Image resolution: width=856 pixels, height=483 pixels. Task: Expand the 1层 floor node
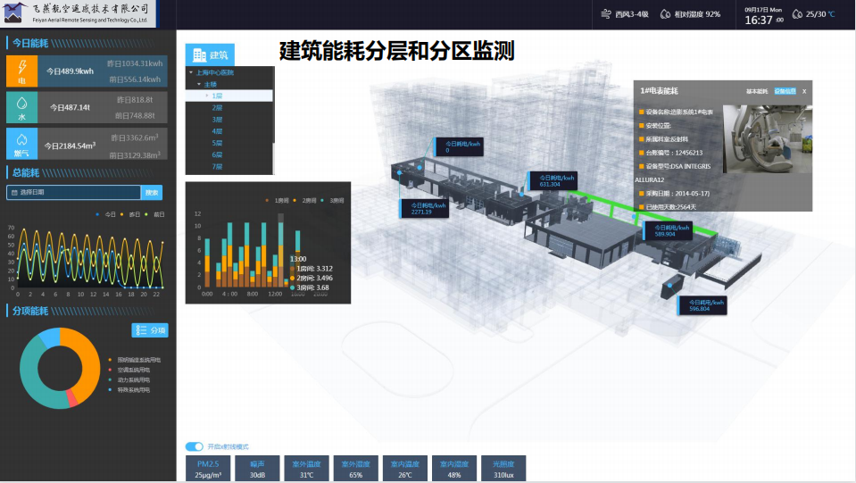pos(207,96)
